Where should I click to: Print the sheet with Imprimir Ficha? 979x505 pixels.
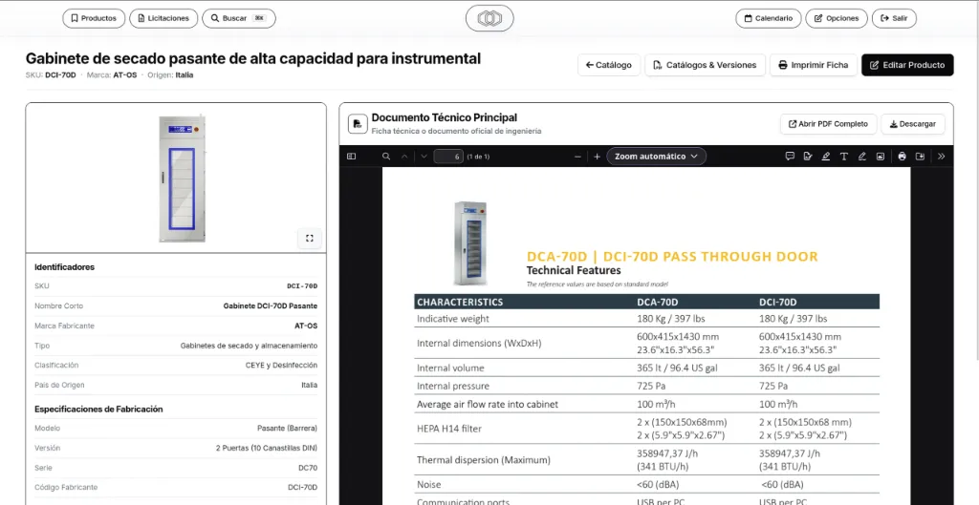pyautogui.click(x=813, y=65)
